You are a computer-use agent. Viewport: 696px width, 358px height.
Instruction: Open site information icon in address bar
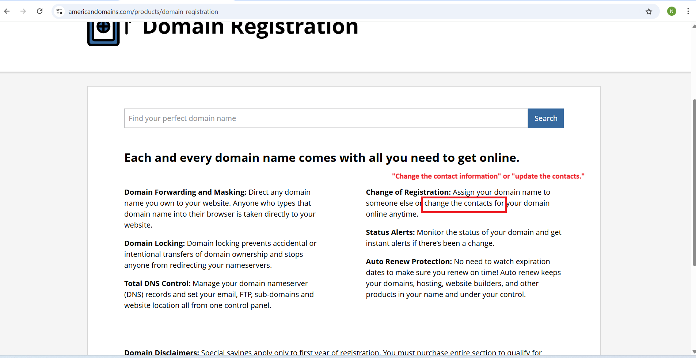click(x=59, y=11)
